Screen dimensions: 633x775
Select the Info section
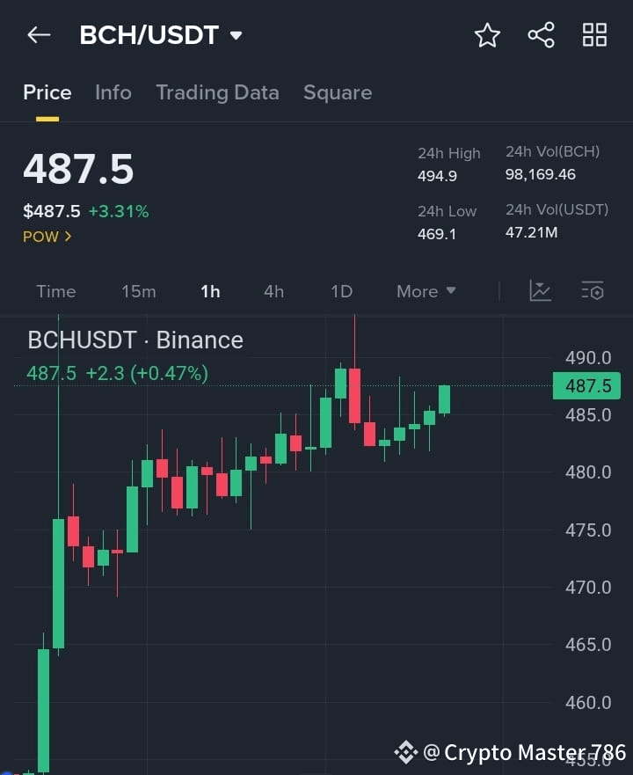point(113,92)
